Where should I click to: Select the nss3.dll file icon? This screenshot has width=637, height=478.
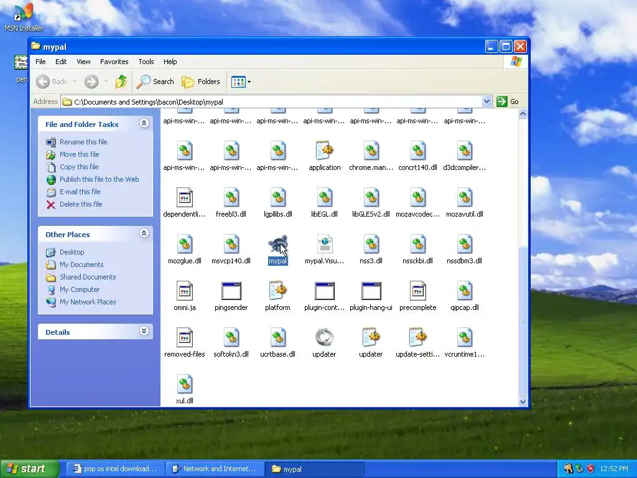pyautogui.click(x=371, y=245)
